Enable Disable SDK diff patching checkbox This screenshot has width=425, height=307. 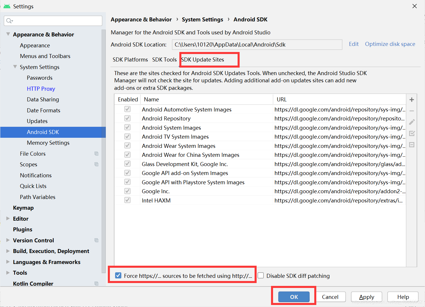[261, 276]
